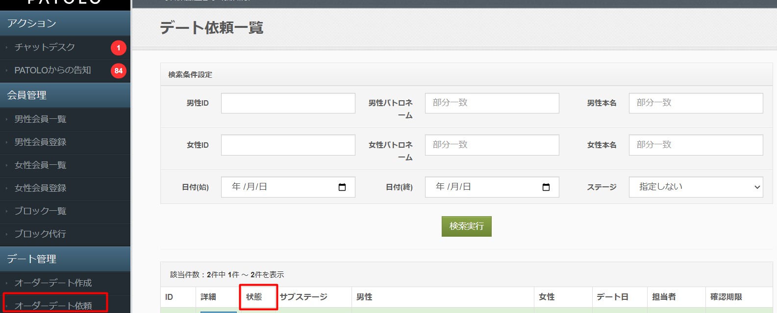
Task: Click the 日付(終) date field
Action: point(492,187)
